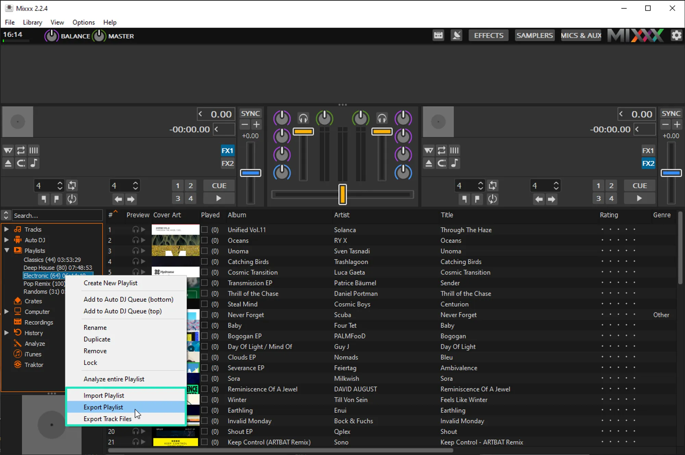This screenshot has height=455, width=685.
Task: Click left deck headphone cue icon
Action: [303, 119]
